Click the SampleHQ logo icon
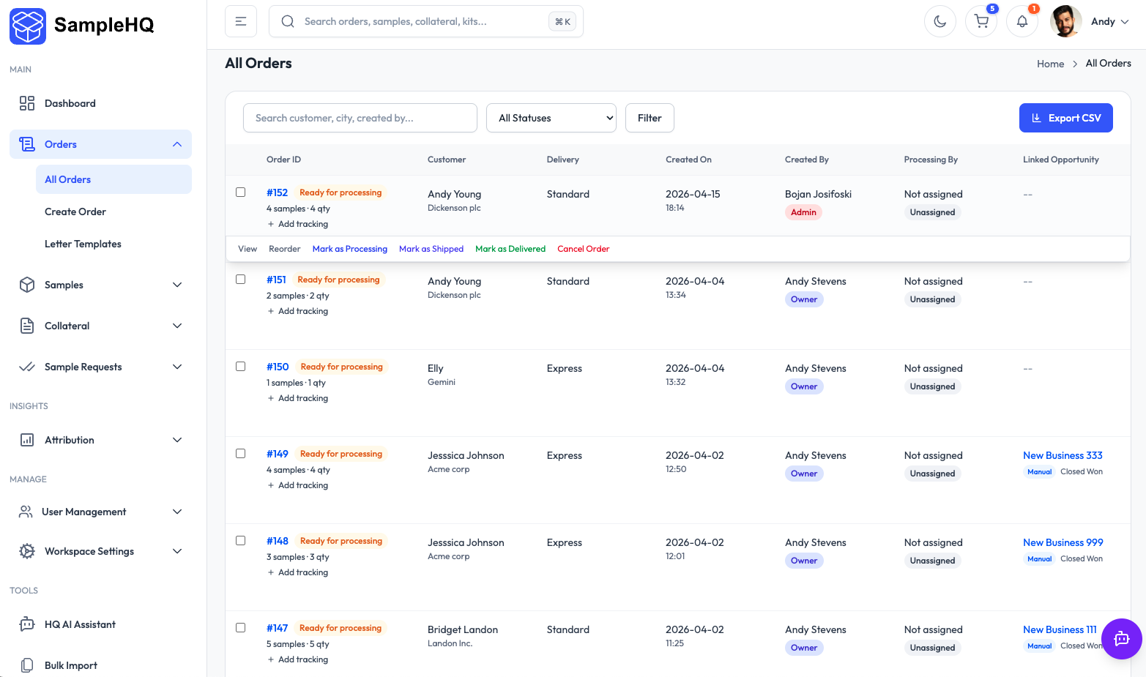Screen dimensions: 1146x677 28,26
